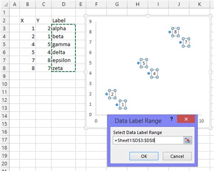Select column F header
The image size is (214, 171).
pyautogui.click(x=96, y=4)
